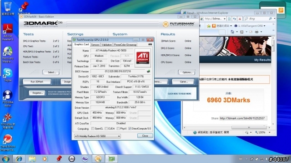Click the Bing search magnifier icon
Image resolution: width=291 pixels, height=163 pixels.
(271, 19)
